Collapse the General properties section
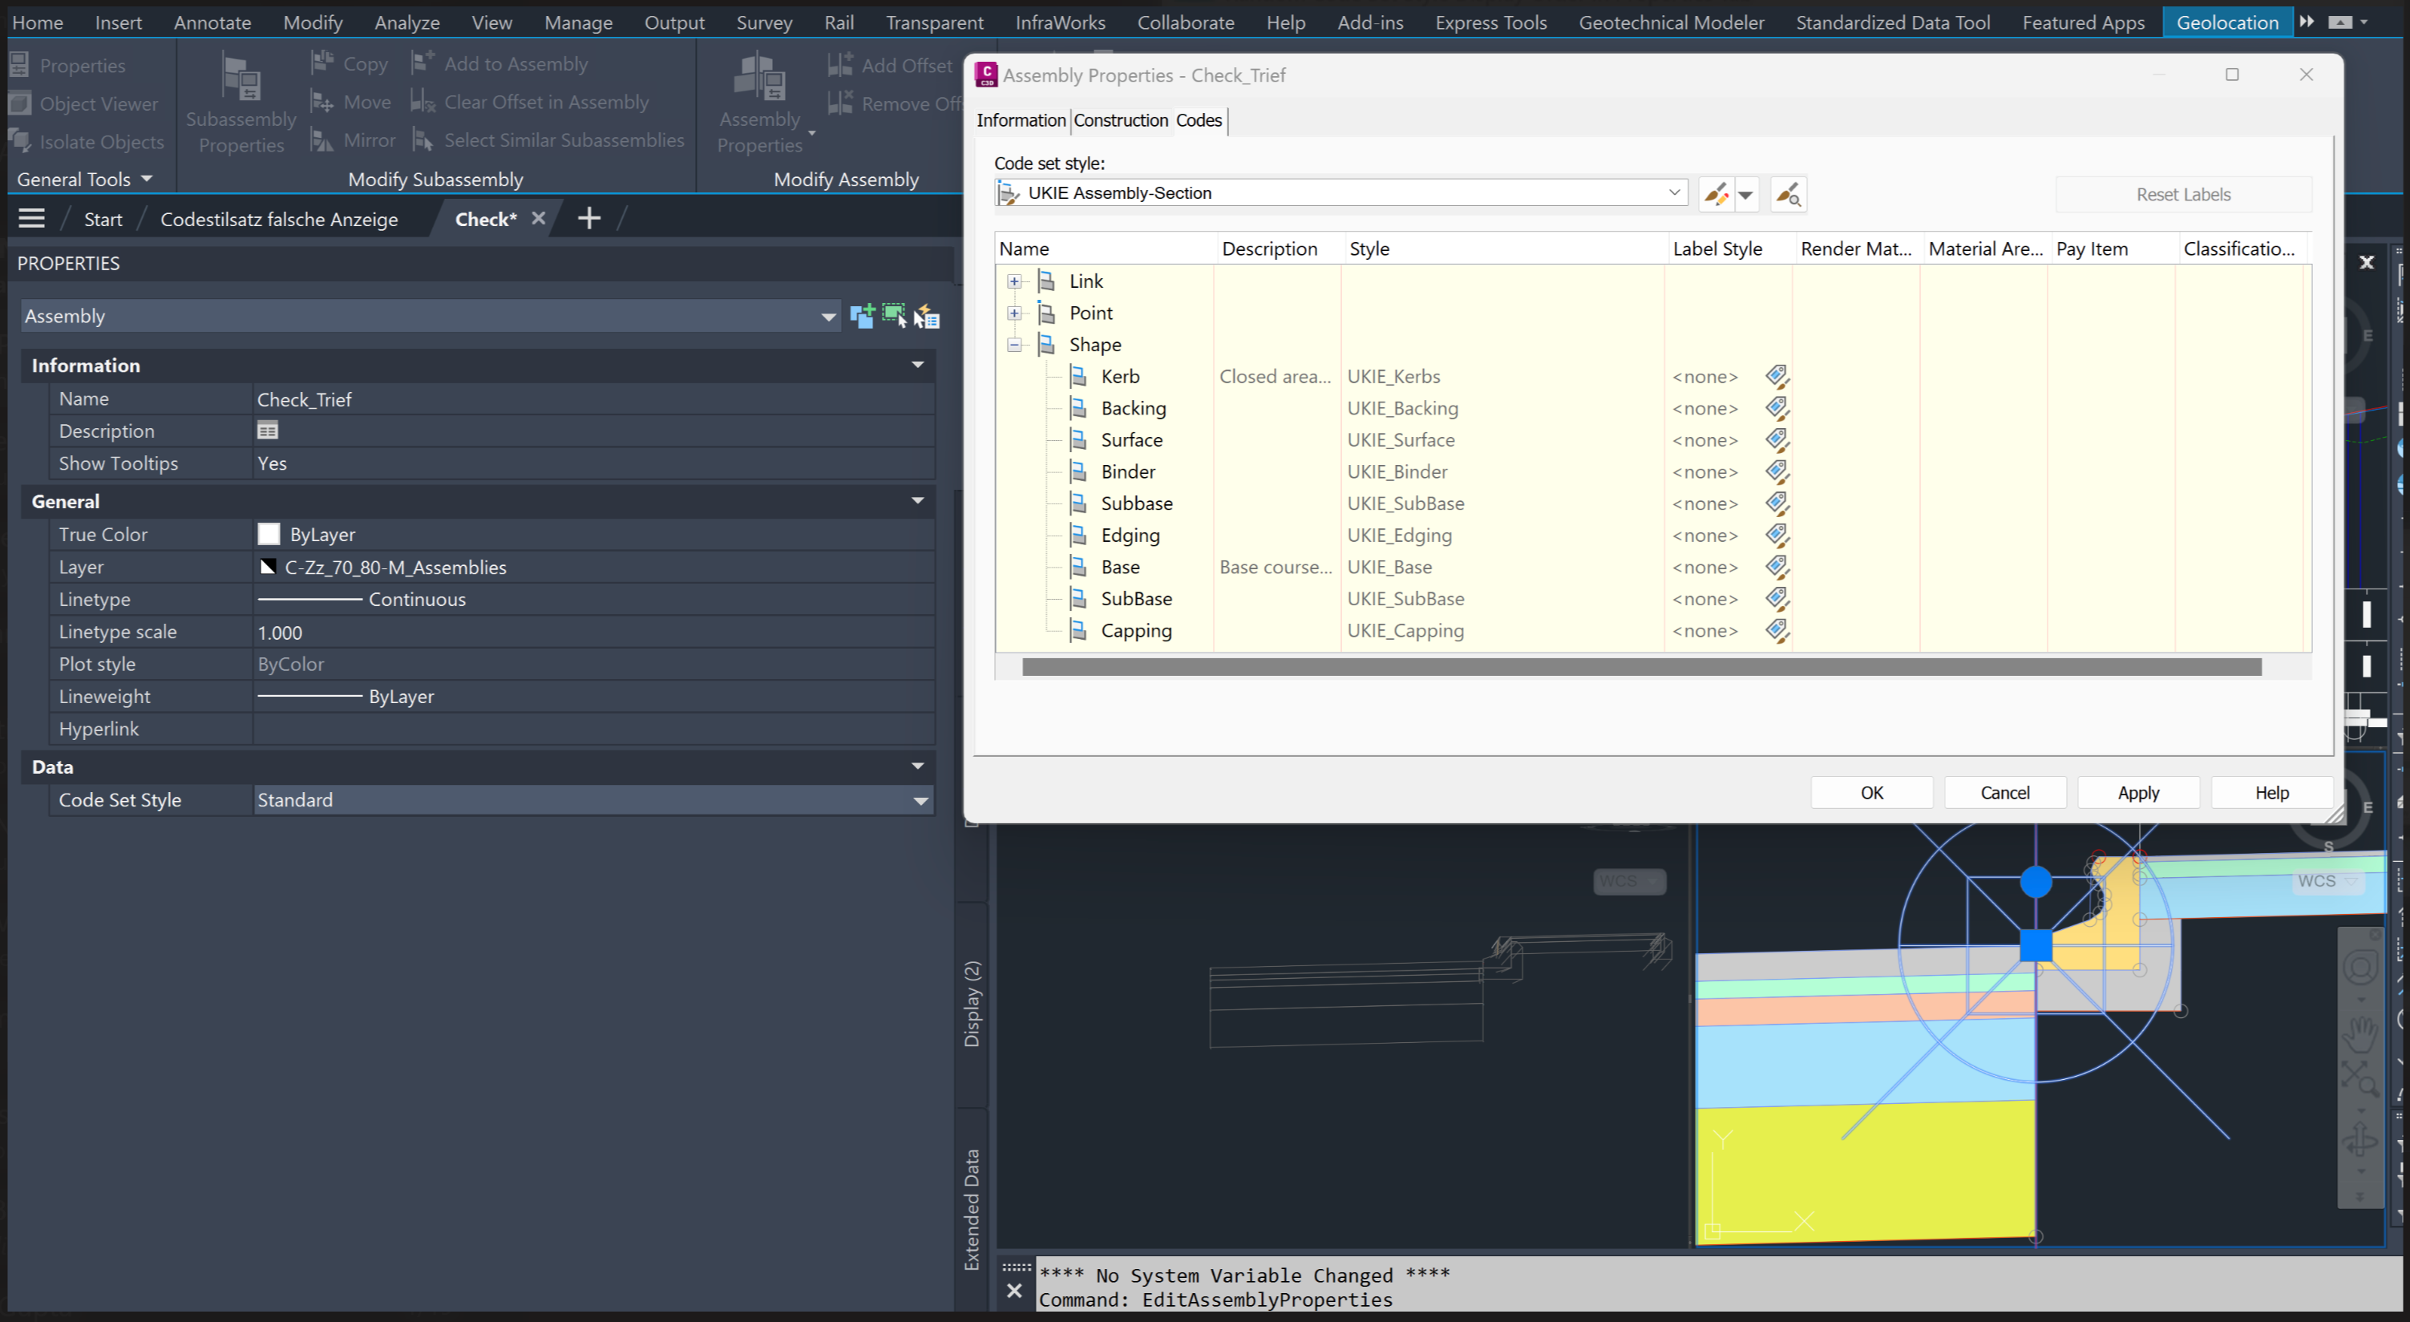Screen dimensions: 2410x1322 [917, 502]
